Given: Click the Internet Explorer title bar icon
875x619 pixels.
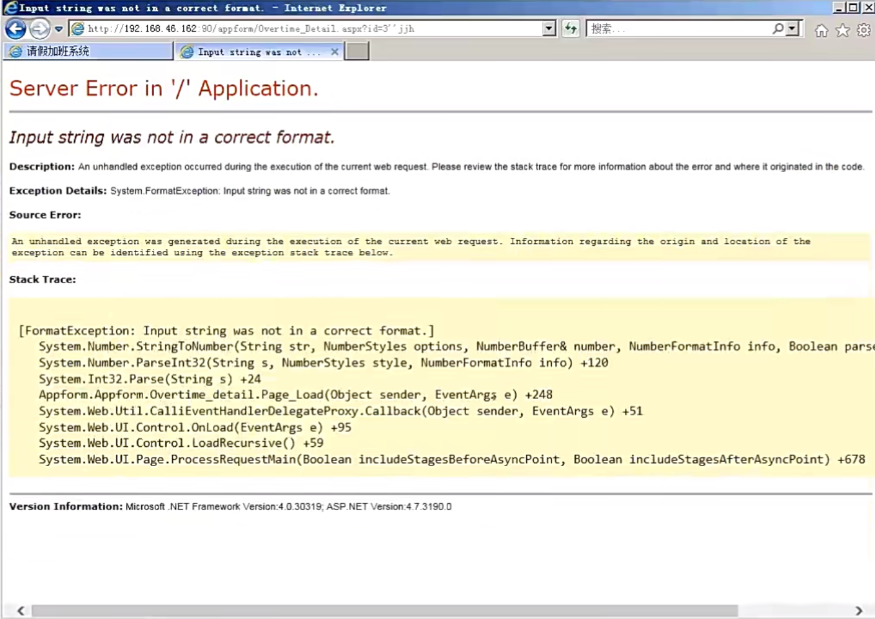Looking at the screenshot, I should (10, 8).
